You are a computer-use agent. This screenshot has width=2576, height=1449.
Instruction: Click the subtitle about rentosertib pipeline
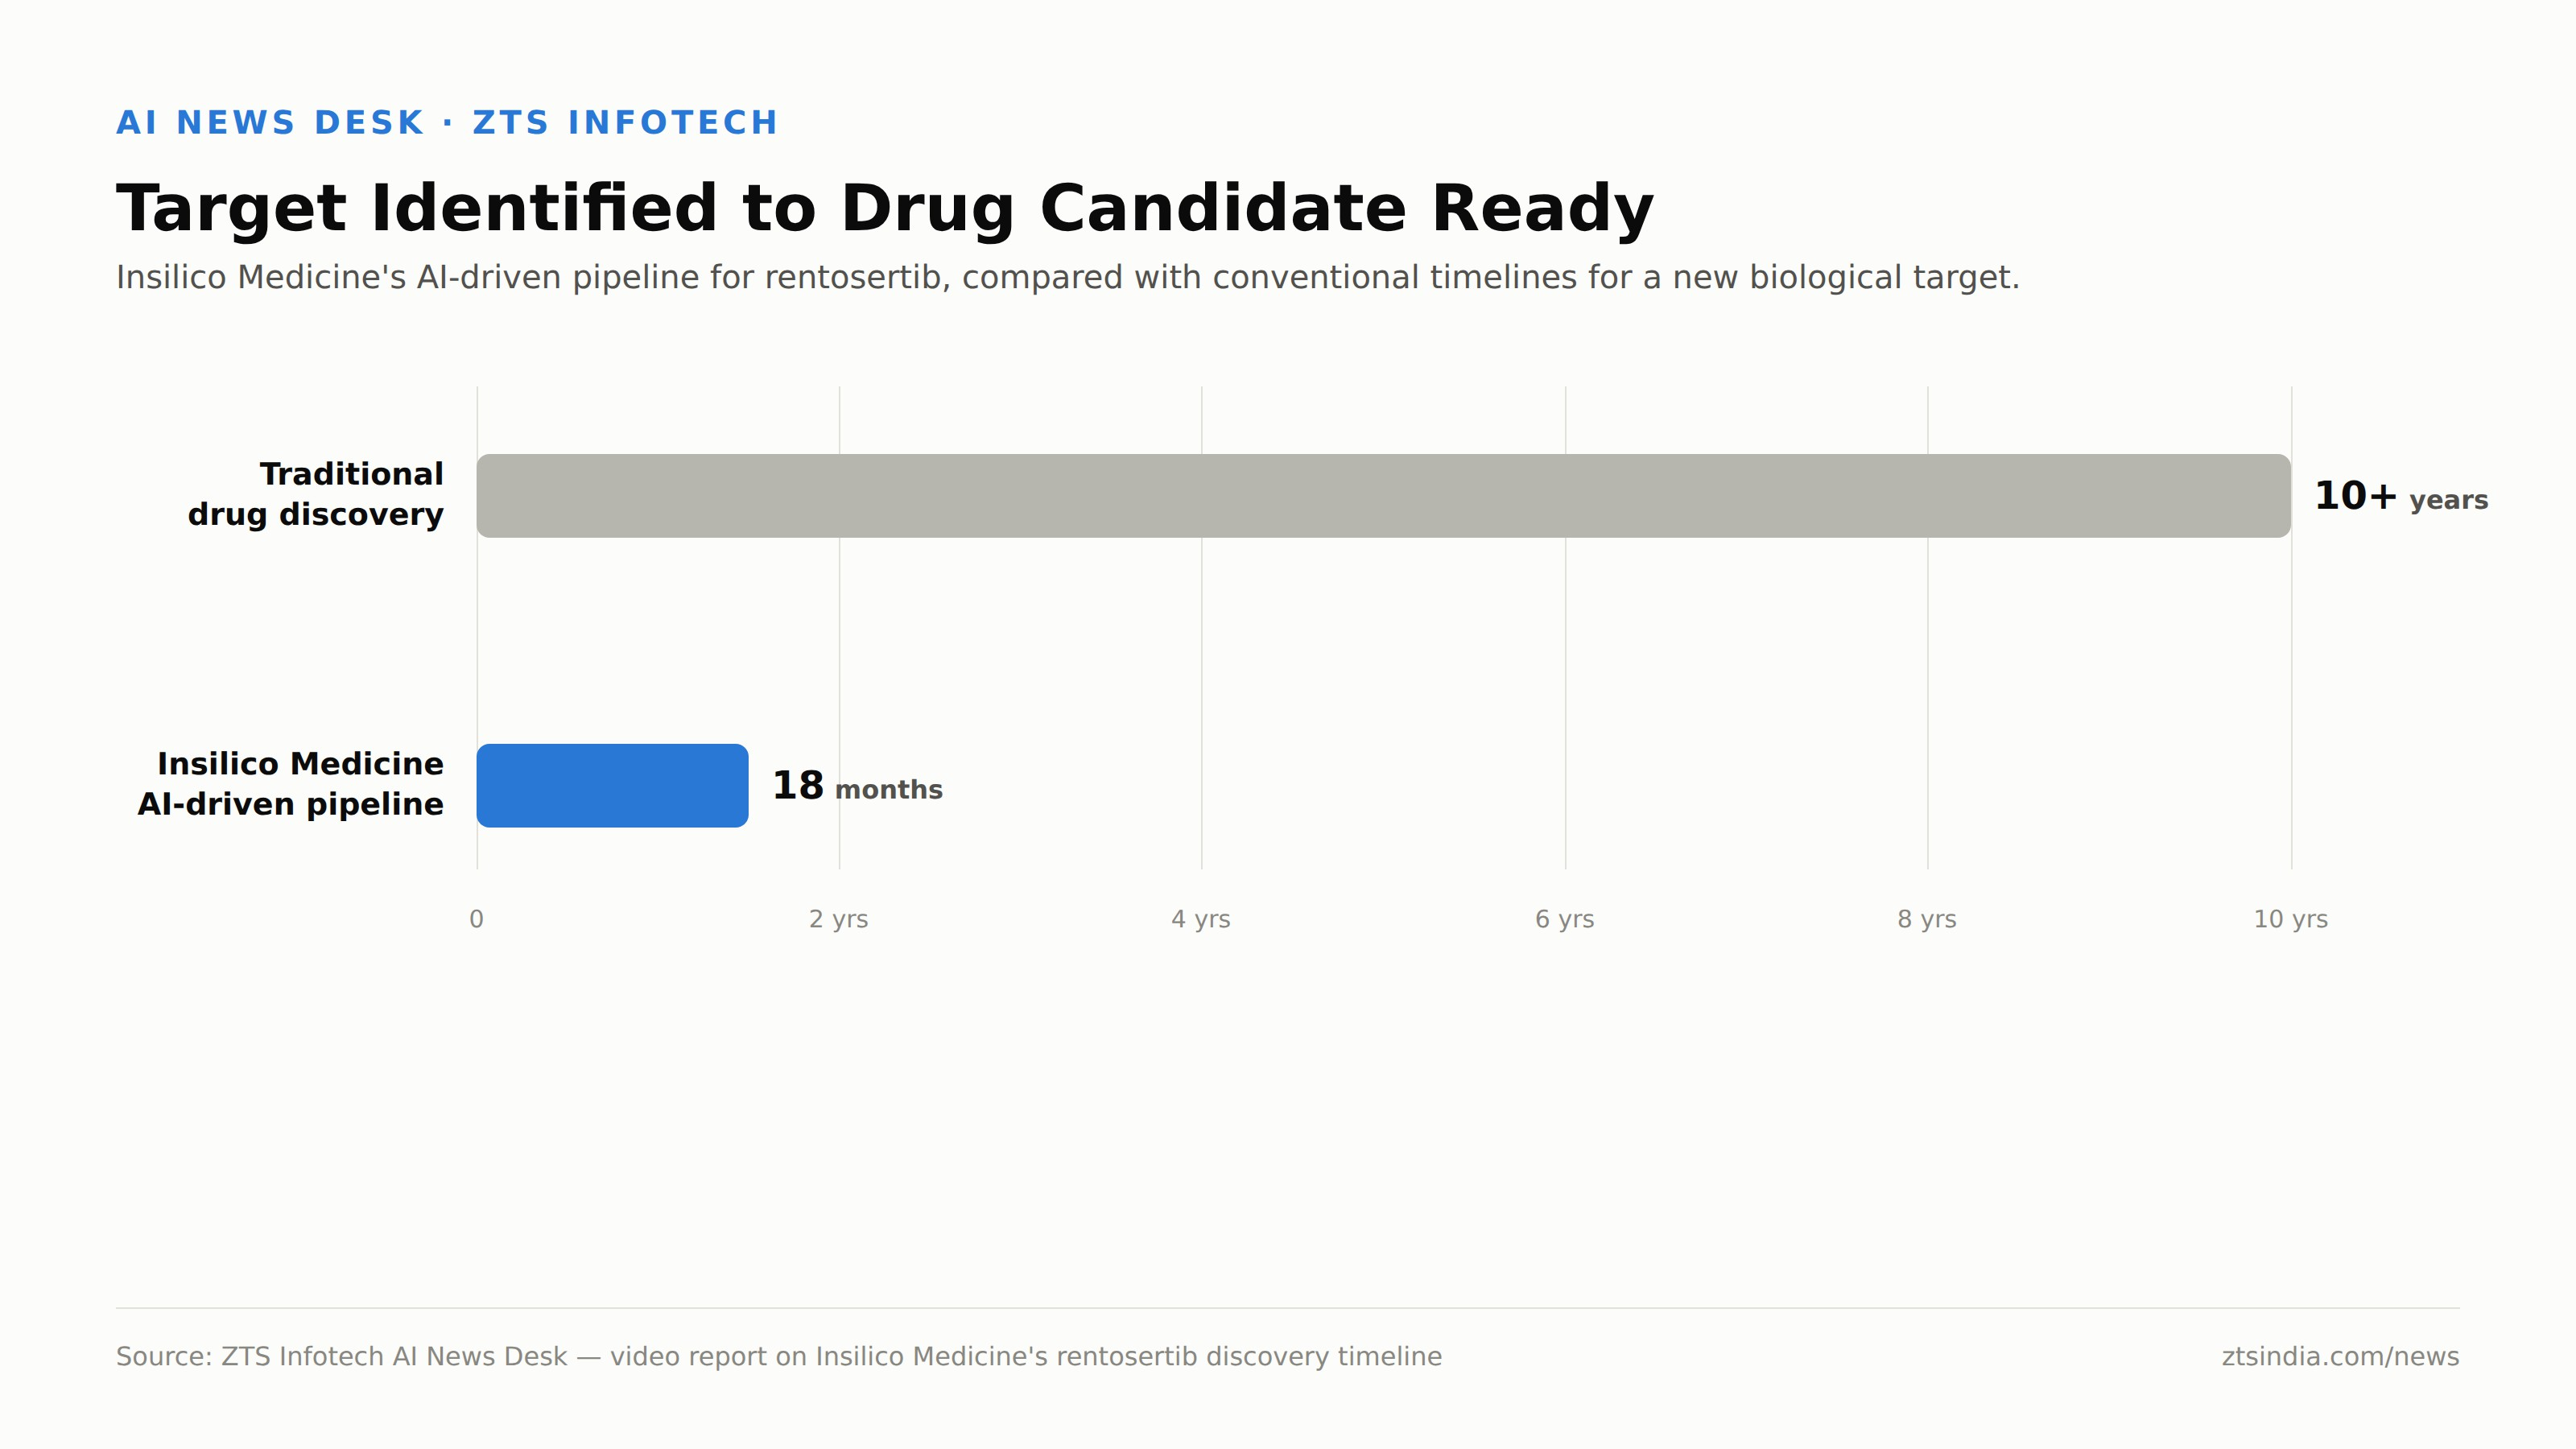1068,277
